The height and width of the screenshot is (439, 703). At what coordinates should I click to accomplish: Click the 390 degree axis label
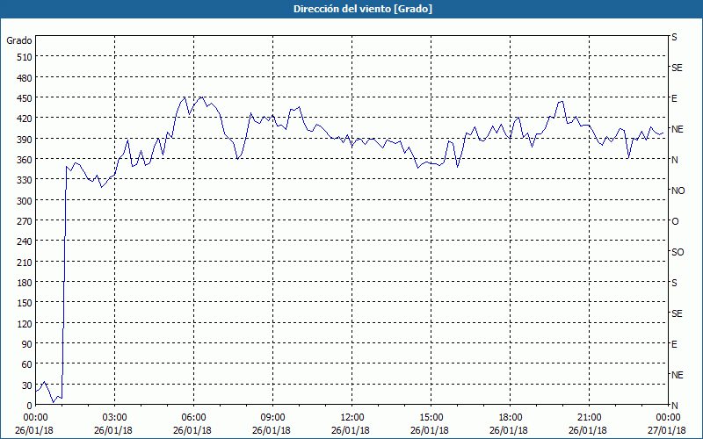coord(25,140)
